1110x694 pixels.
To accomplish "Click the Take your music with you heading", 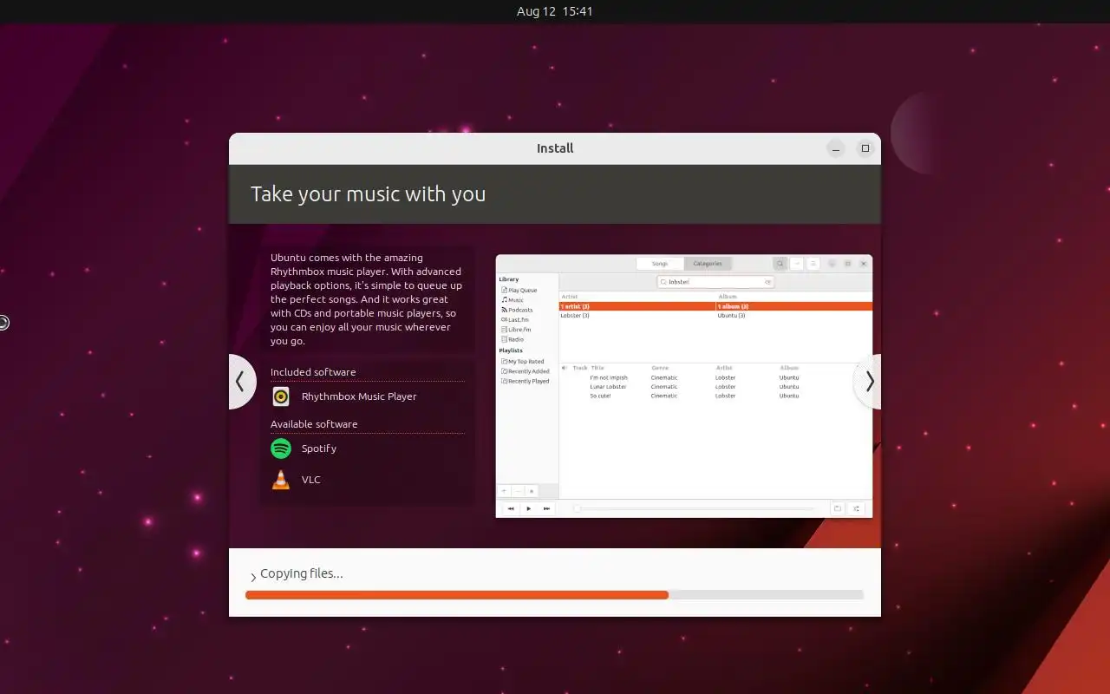I will (369, 193).
